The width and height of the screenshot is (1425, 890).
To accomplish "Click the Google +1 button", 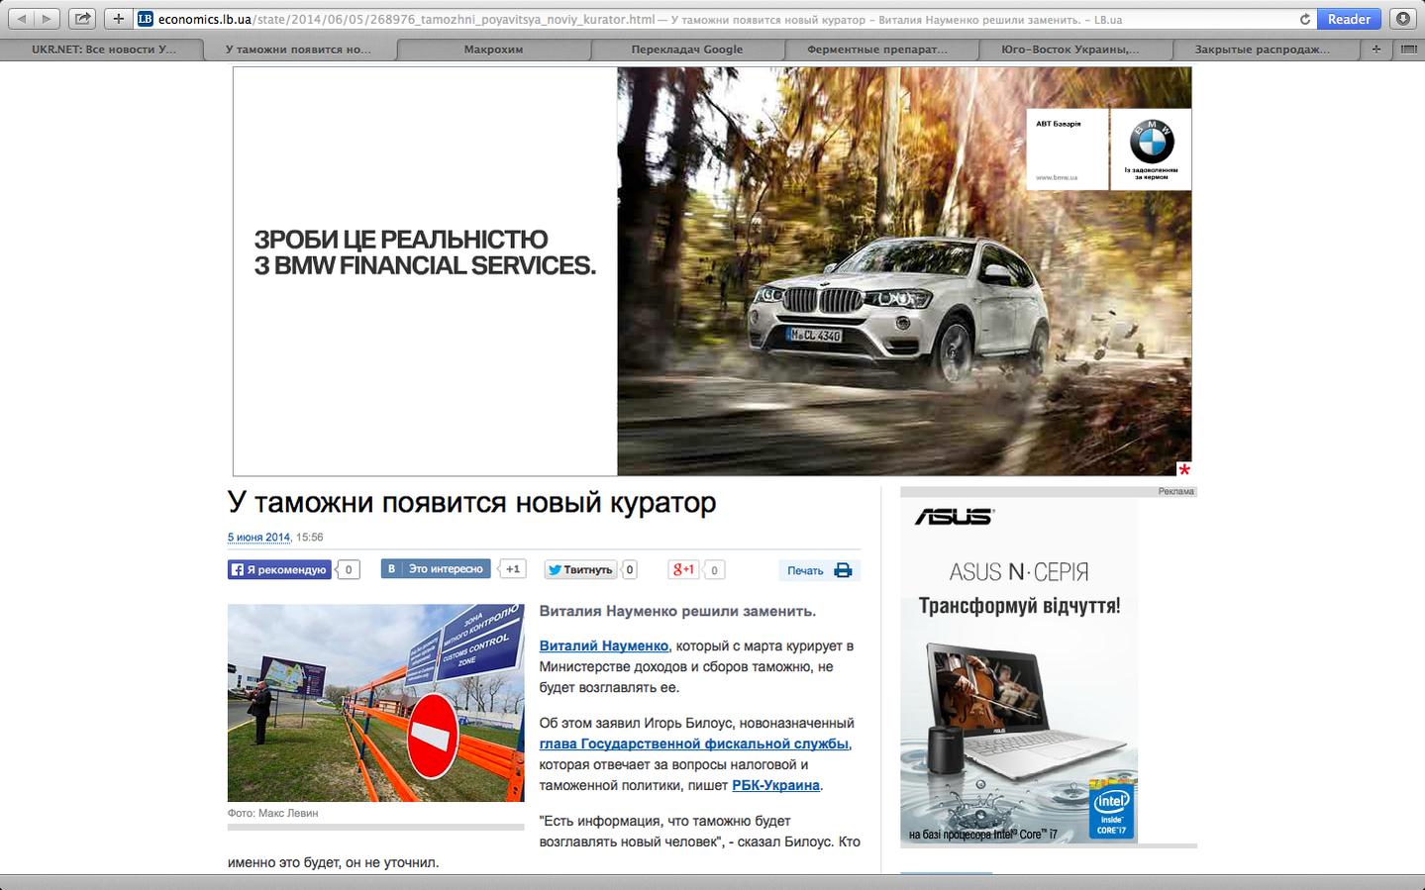I will [683, 569].
